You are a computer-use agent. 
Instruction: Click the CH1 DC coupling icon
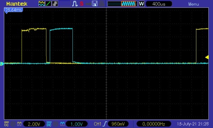coord(6,124)
